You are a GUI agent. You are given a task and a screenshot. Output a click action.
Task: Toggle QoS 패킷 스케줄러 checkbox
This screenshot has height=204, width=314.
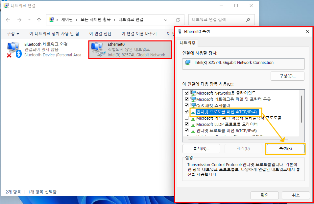click(x=186, y=105)
